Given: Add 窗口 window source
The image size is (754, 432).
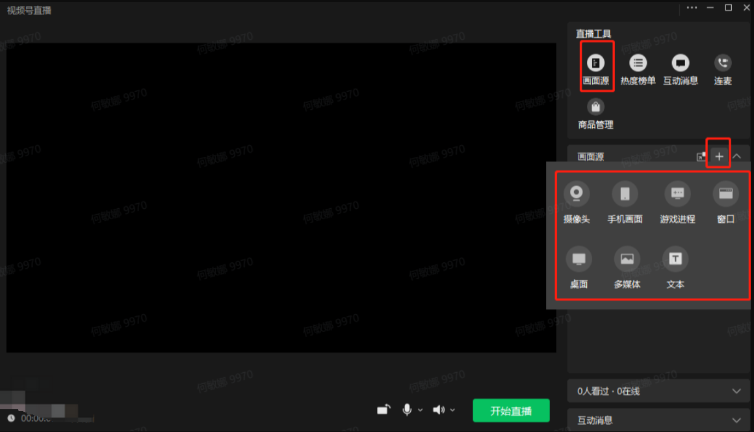Looking at the screenshot, I should pyautogui.click(x=725, y=202).
